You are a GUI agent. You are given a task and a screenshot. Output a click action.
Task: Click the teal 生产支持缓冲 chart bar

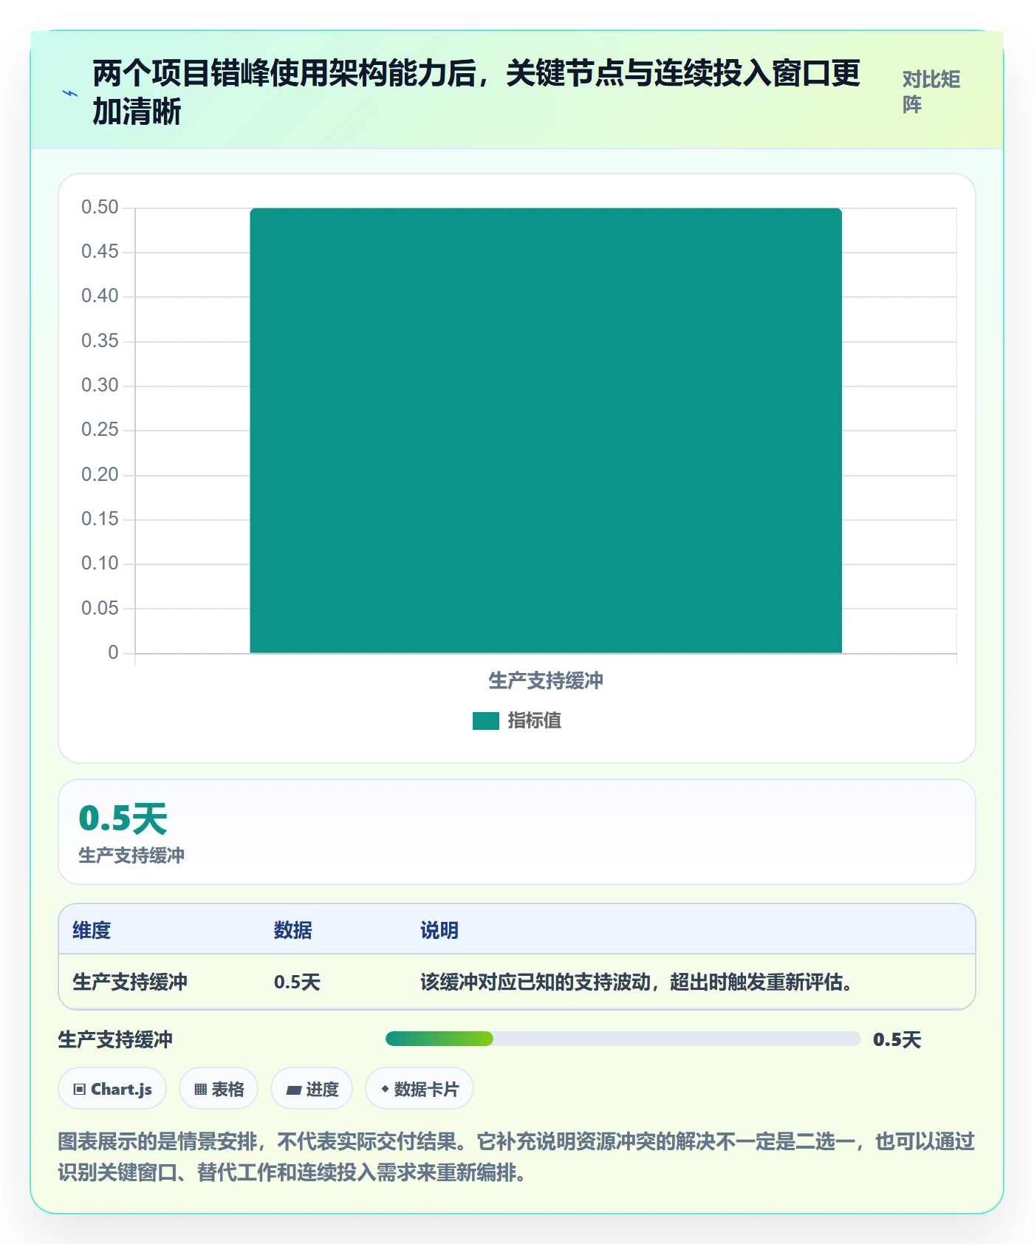click(546, 431)
